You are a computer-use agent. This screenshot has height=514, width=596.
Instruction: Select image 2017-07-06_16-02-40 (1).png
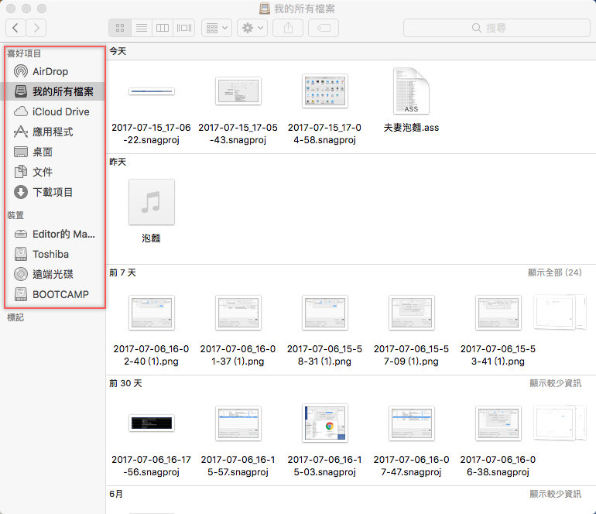(x=151, y=330)
